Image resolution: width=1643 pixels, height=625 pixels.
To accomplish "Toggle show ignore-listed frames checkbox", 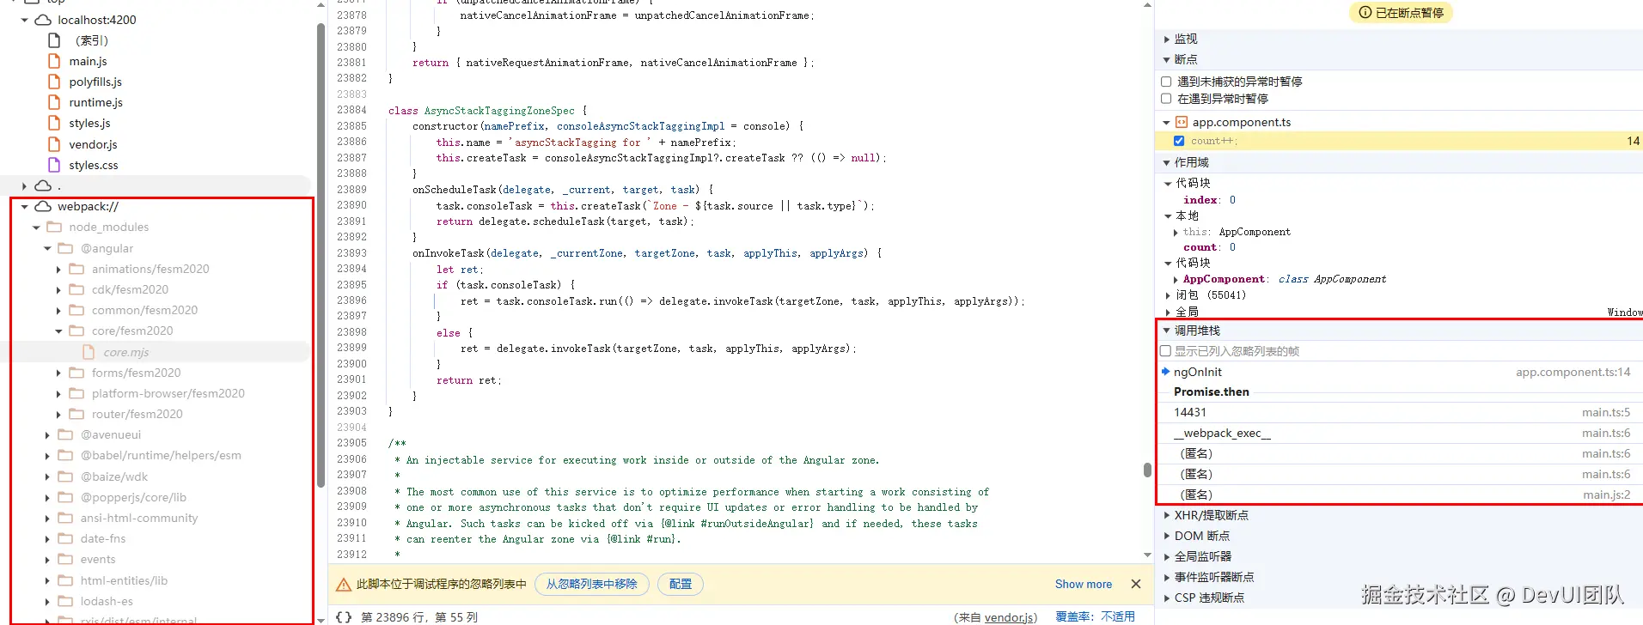I will [1166, 351].
